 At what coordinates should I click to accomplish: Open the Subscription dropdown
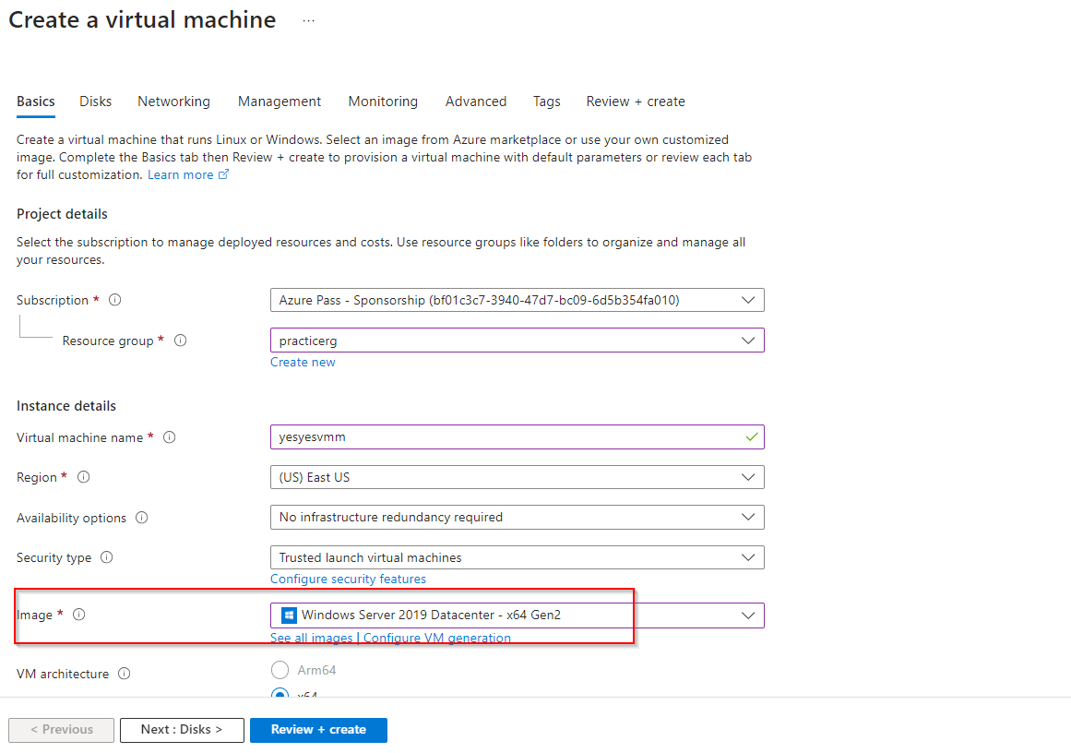pos(517,300)
